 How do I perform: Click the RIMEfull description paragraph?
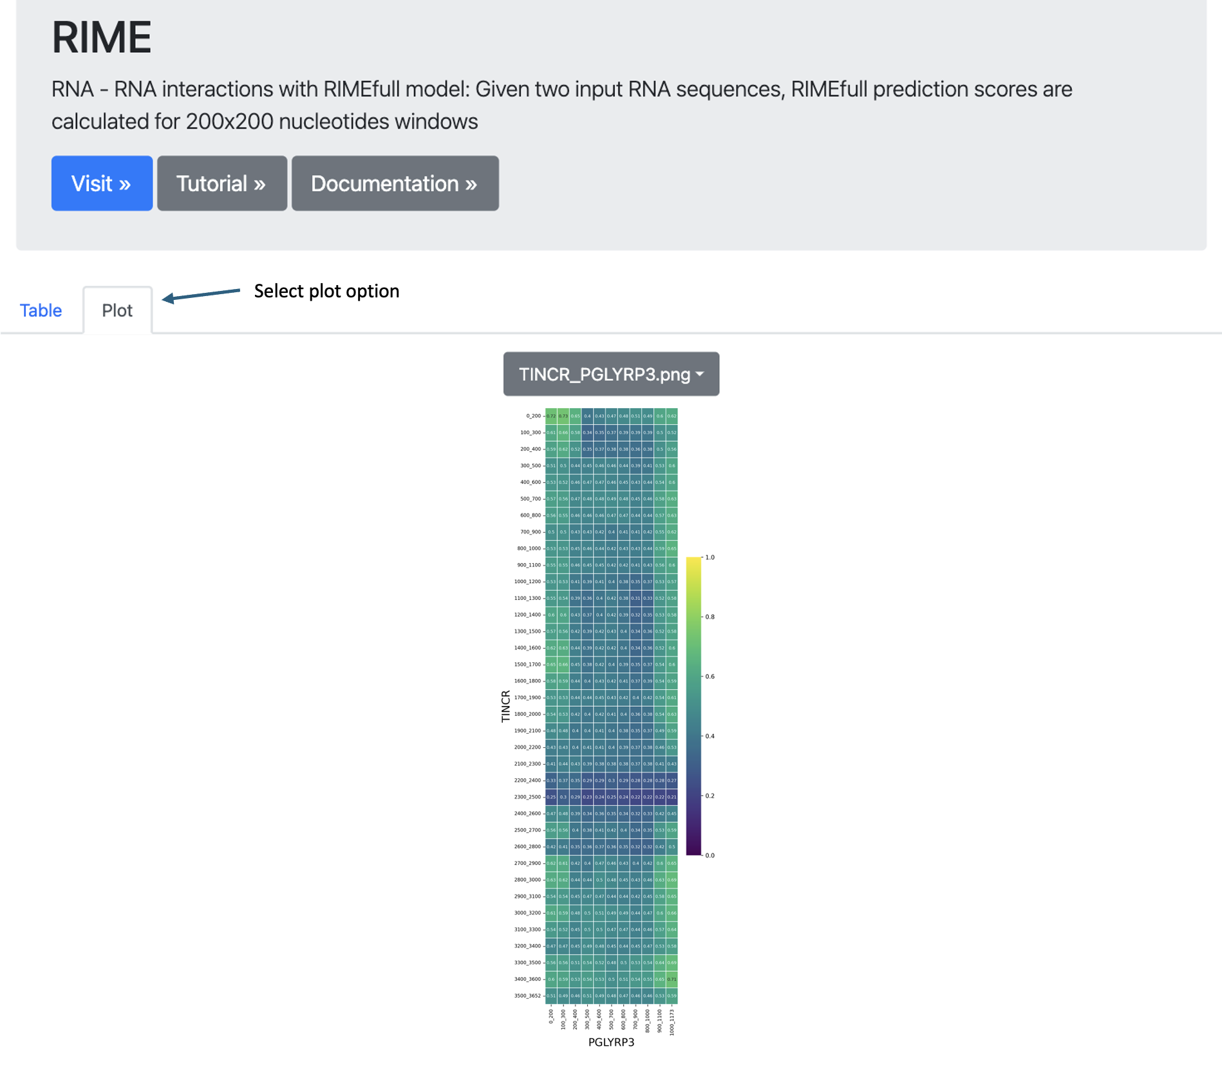(561, 105)
